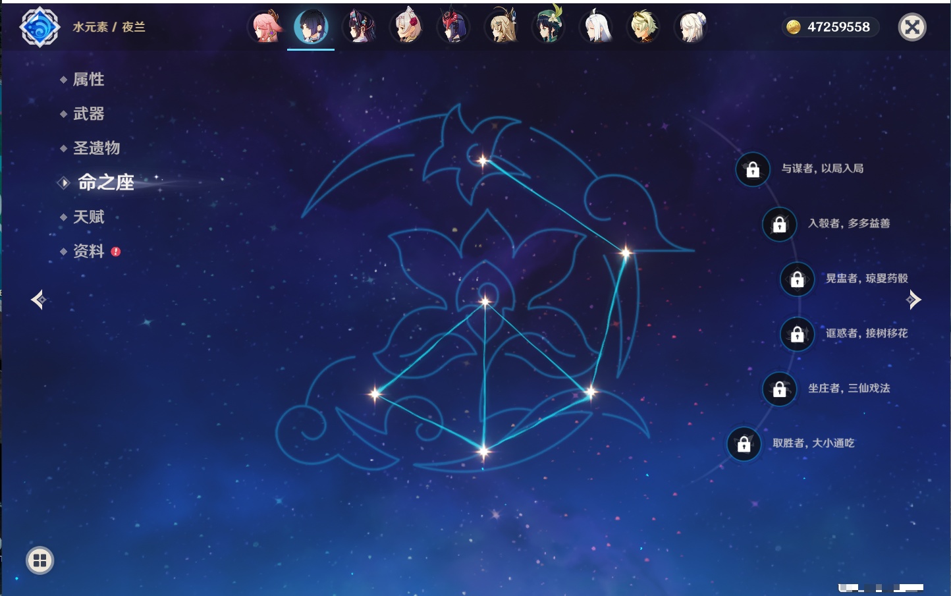
Task: Open locked constellation icon for 入彀者, 多多益善
Action: point(780,224)
